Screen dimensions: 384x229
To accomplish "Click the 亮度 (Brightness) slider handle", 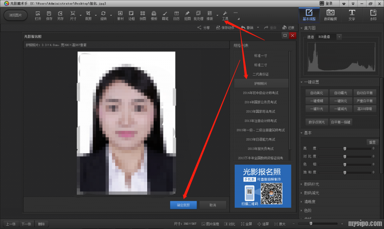I will pos(345,149).
